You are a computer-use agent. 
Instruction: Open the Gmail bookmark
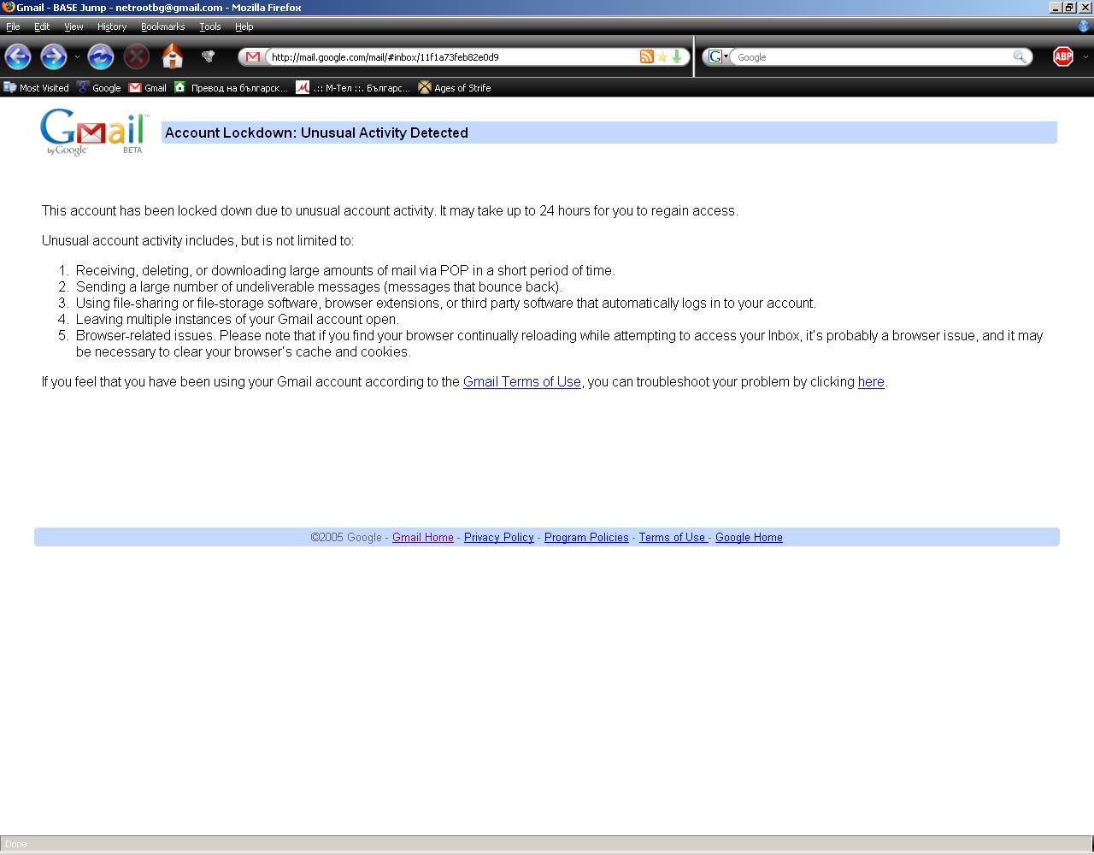148,87
